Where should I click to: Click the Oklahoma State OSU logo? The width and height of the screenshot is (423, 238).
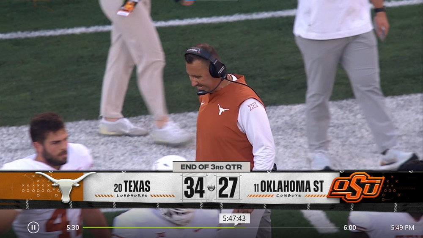pyautogui.click(x=356, y=187)
